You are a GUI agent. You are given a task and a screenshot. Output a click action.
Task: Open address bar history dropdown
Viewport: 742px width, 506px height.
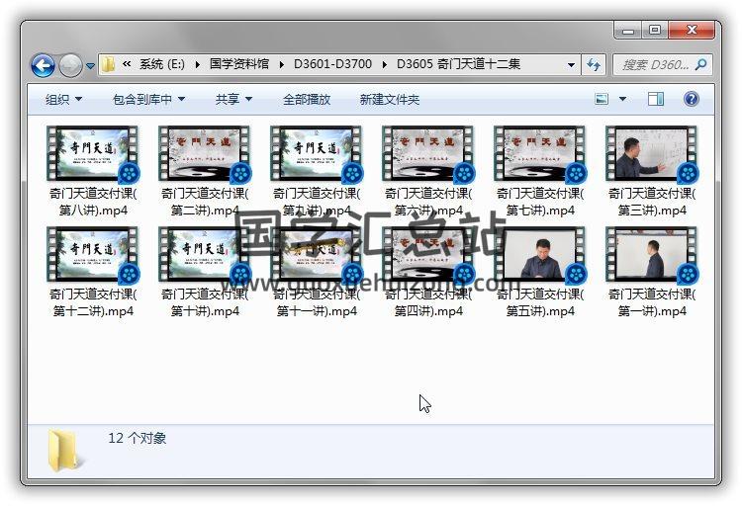(571, 65)
